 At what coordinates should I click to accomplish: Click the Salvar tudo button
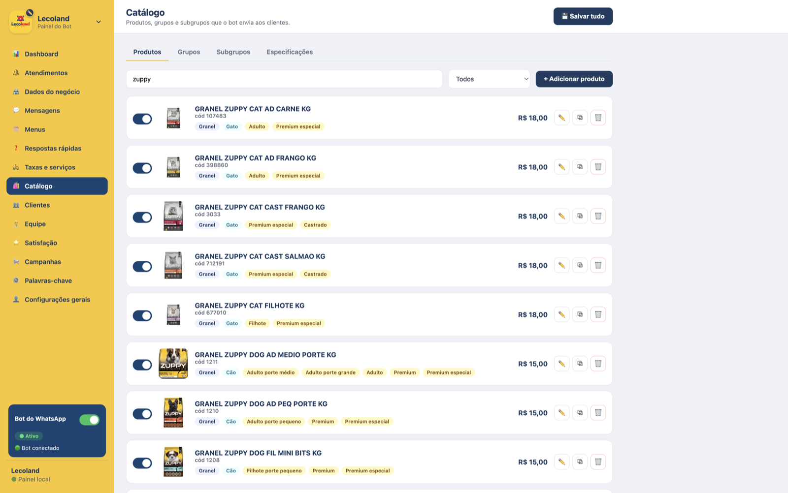(583, 16)
